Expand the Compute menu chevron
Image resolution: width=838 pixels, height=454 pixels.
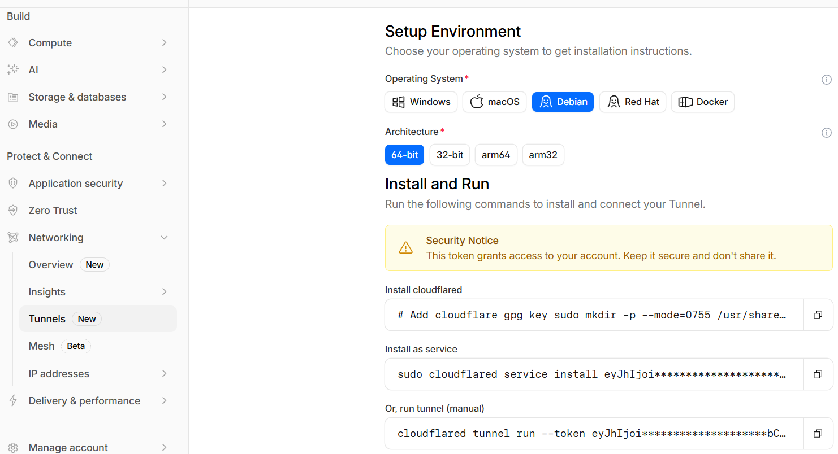point(164,43)
